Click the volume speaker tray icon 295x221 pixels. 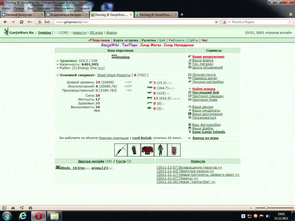[268, 216]
